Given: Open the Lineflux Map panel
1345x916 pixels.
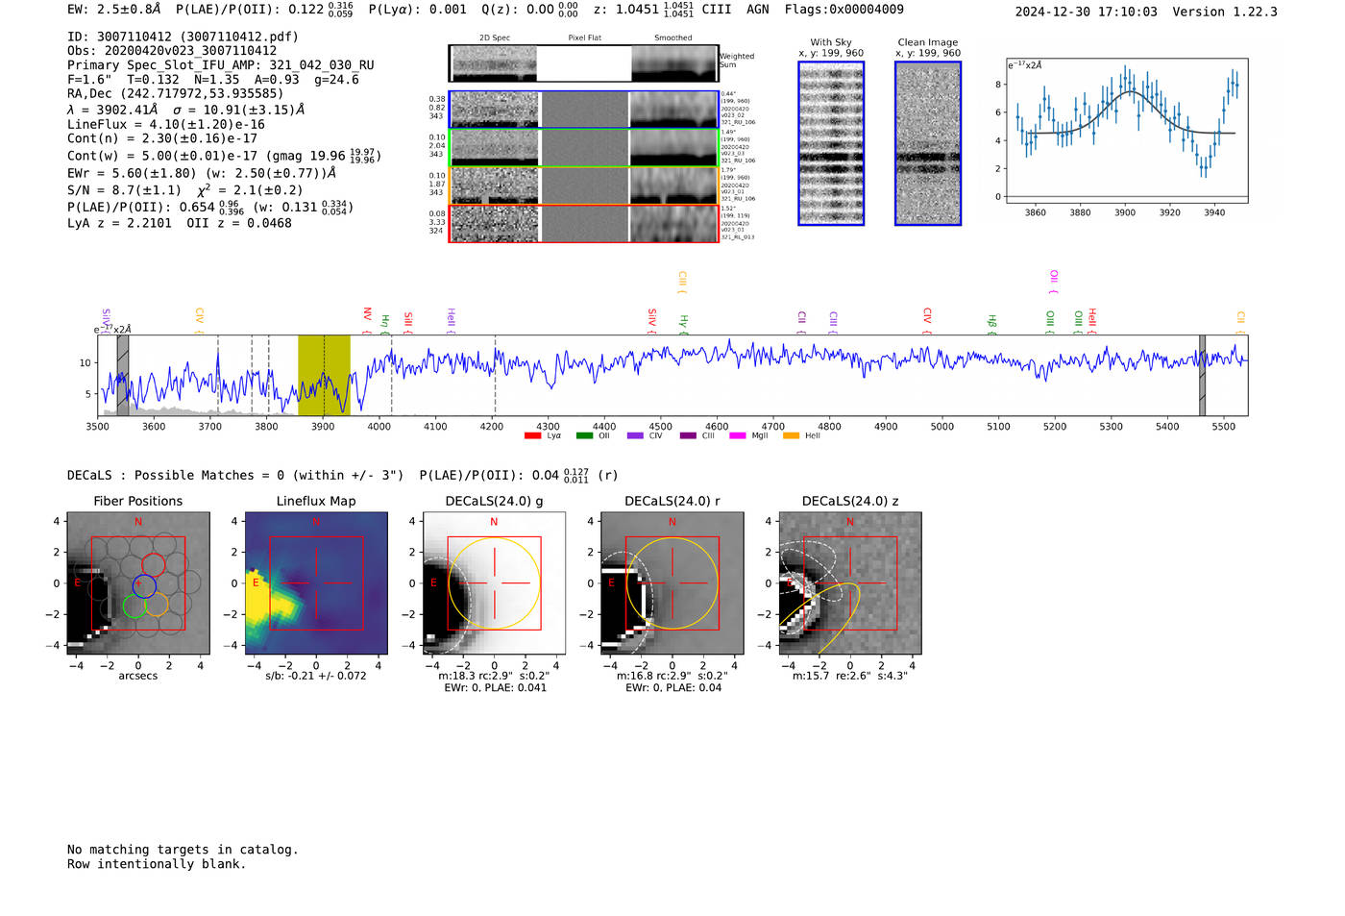Looking at the screenshot, I should click(316, 583).
